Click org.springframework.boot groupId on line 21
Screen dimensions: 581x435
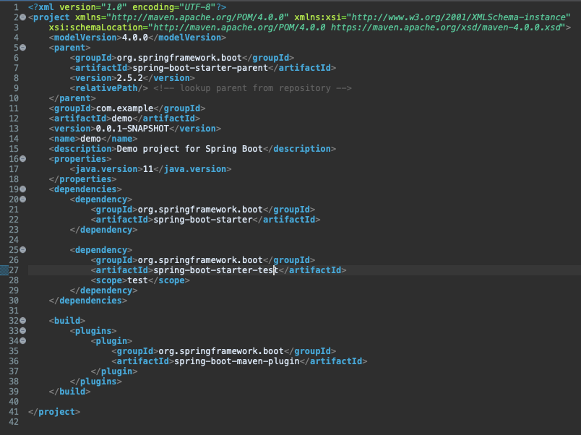[x=200, y=210]
